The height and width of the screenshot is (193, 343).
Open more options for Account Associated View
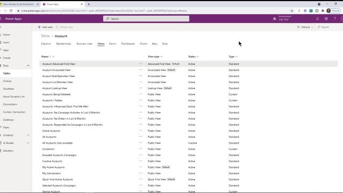tap(140, 70)
